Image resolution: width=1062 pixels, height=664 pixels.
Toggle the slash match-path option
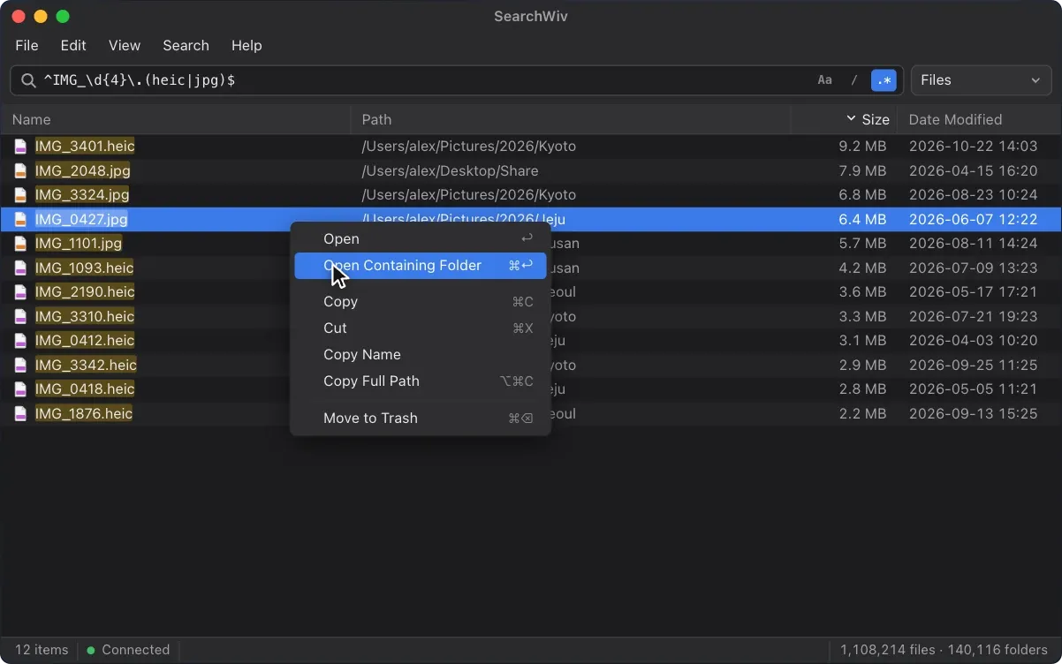[x=854, y=80]
